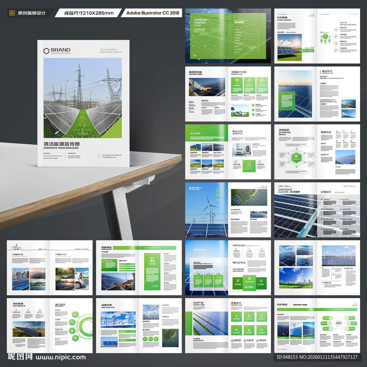
Task: Click the '光伏检修' heading
Action: click(x=282, y=18)
